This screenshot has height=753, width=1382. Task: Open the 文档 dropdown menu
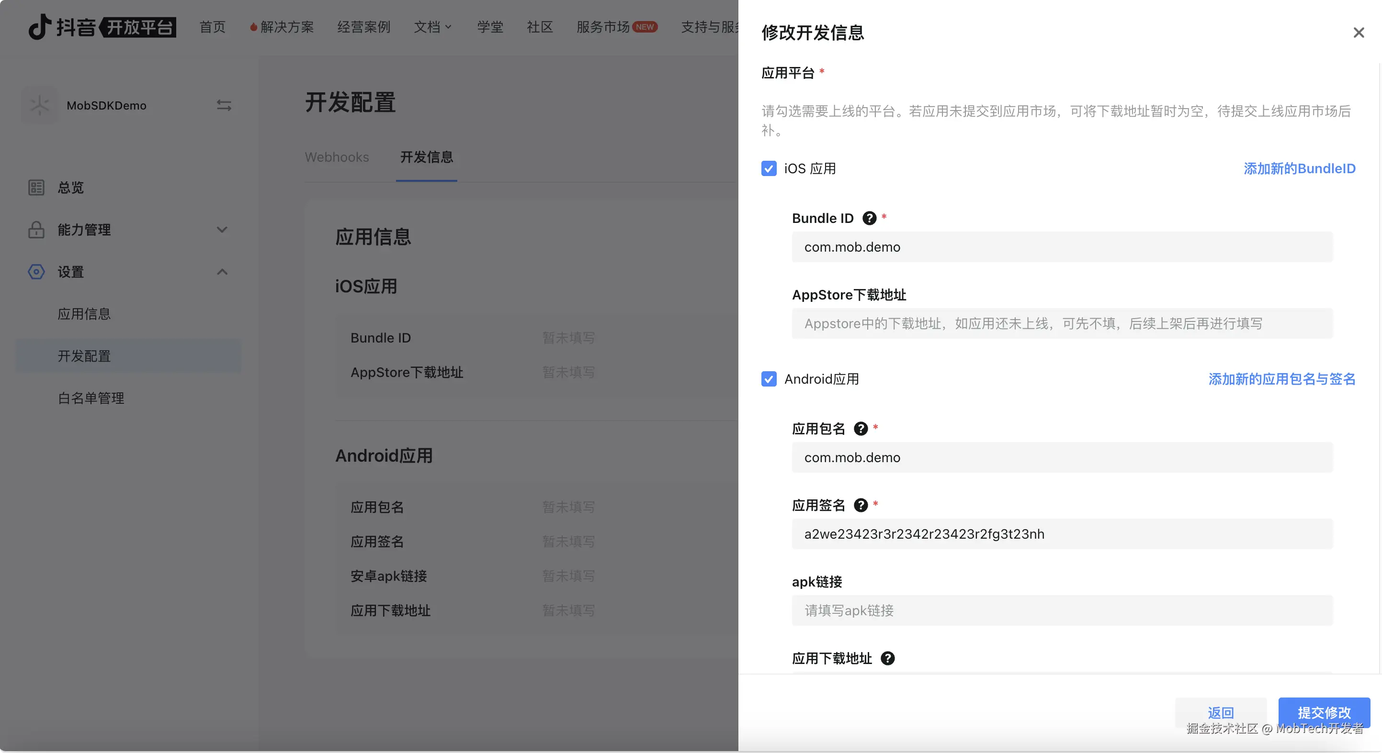click(x=432, y=27)
